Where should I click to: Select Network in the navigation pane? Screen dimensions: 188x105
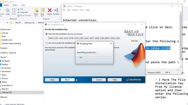tap(4, 97)
